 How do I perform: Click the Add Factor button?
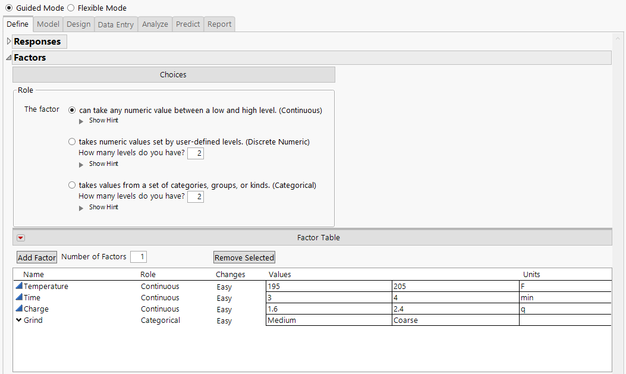(36, 257)
